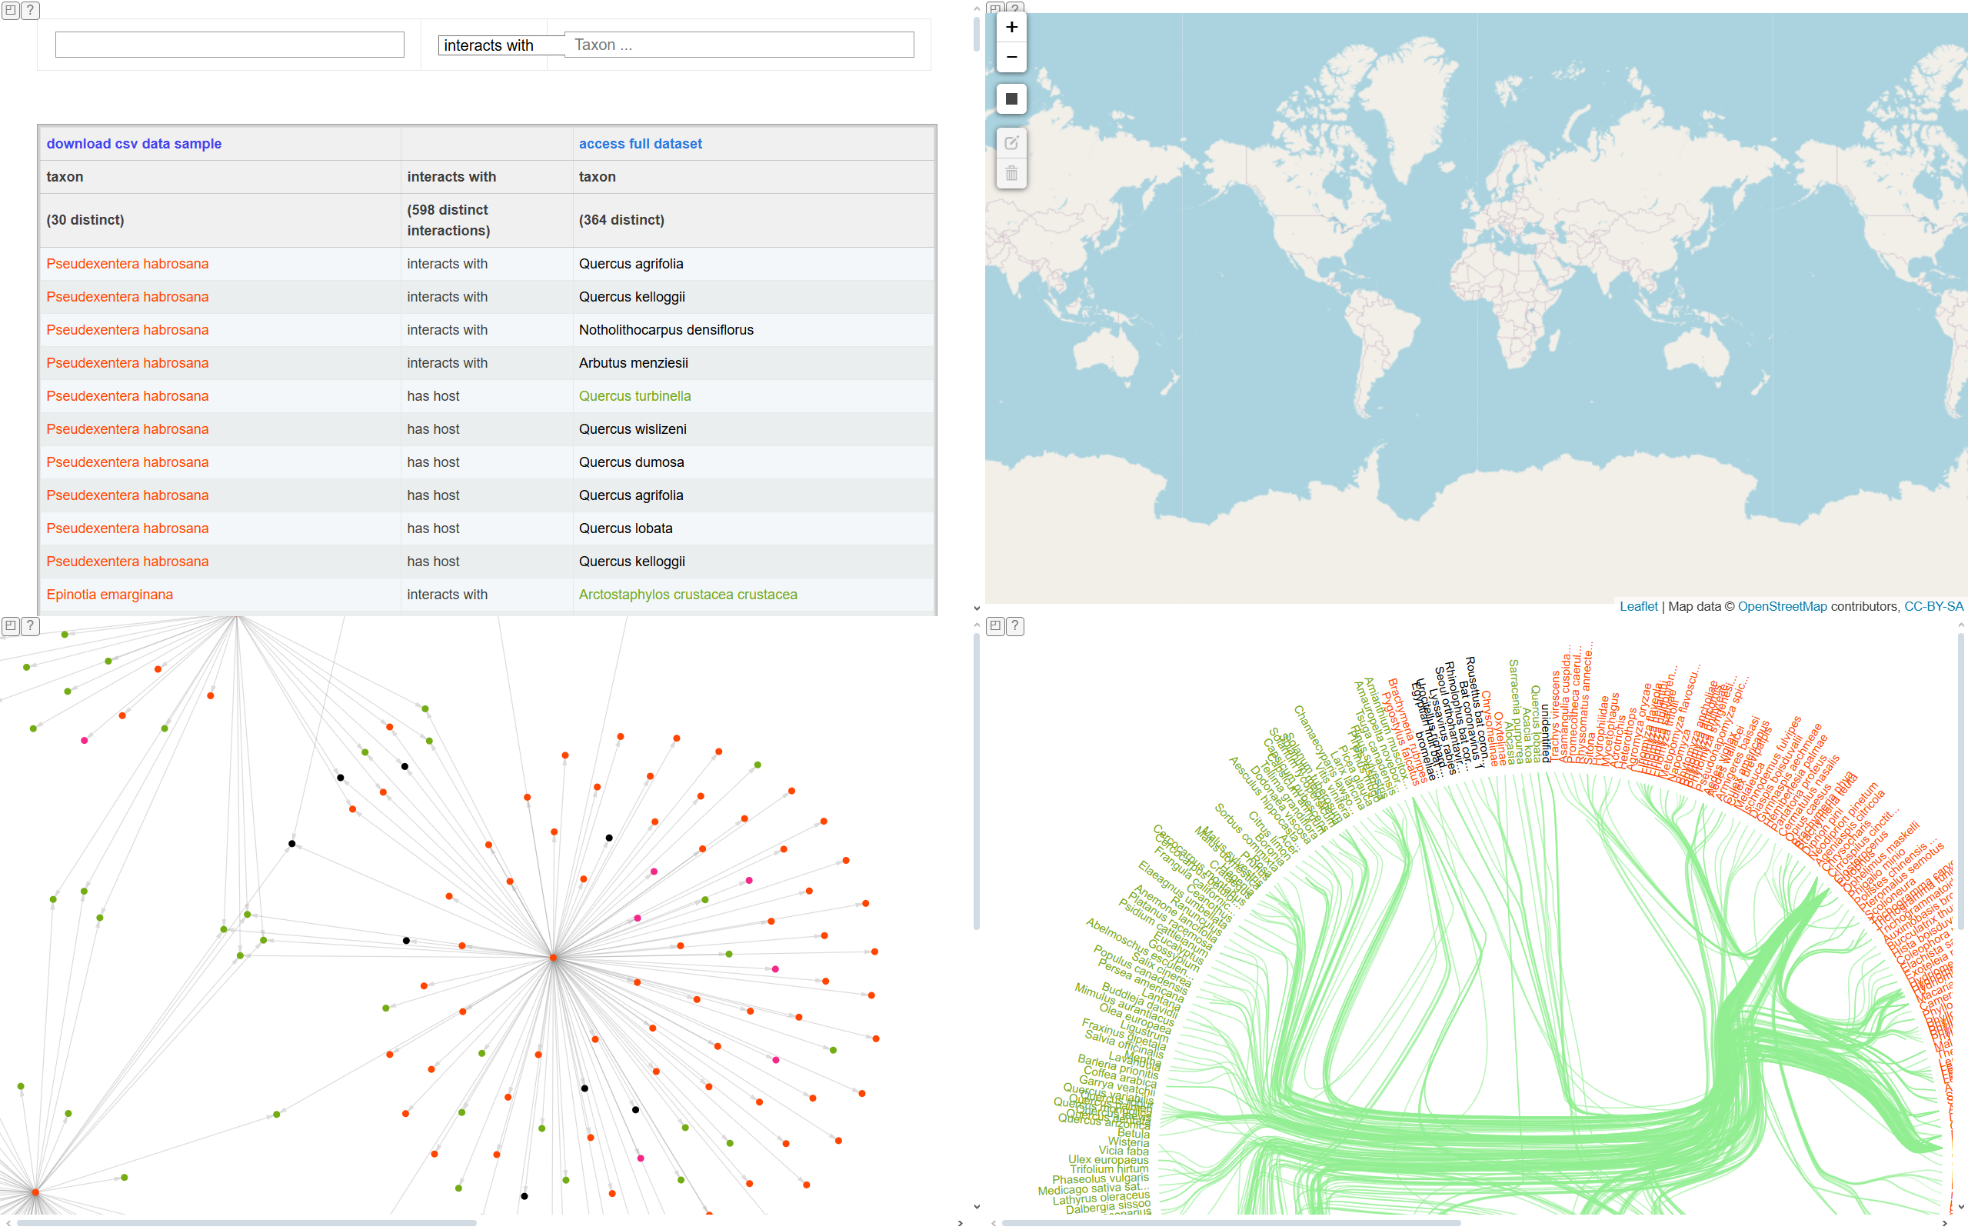1968x1230 pixels.
Task: Click the delete layers trash icon
Action: click(1011, 173)
